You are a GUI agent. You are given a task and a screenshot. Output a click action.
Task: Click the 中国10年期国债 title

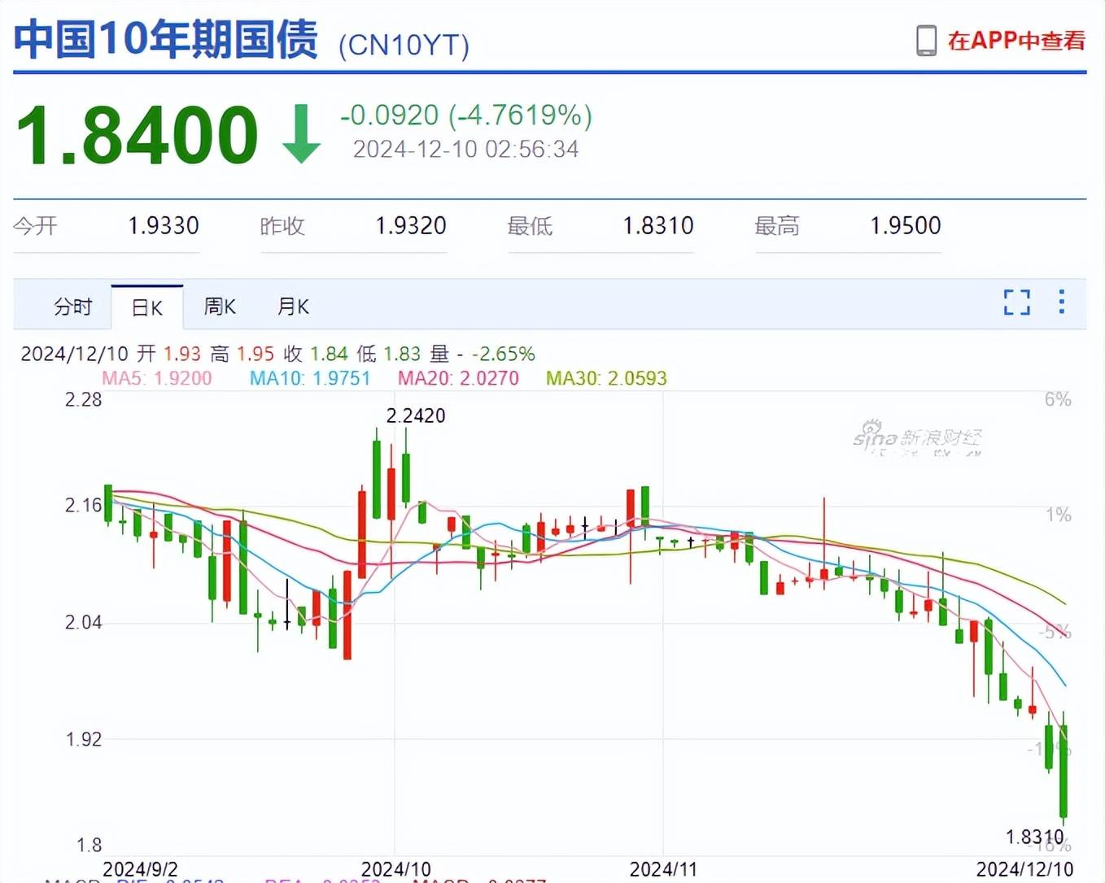tap(165, 40)
